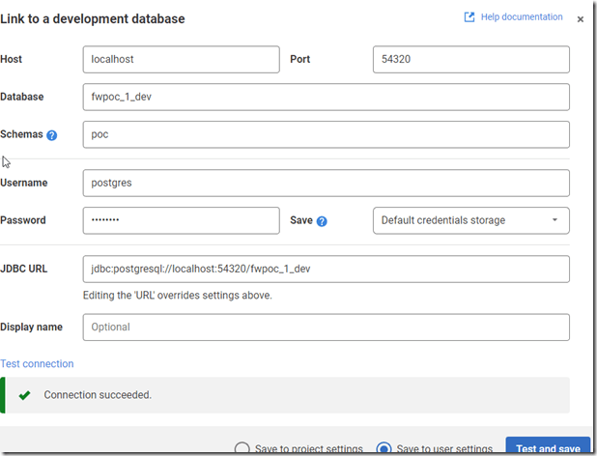Click the Schemas field containing poc
The width and height of the screenshot is (597, 456).
pos(326,134)
